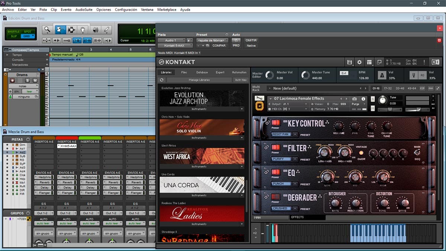446x251 pixels.
Task: Click the Knkt5-AAX insert slot in mixer
Action: (x=67, y=146)
